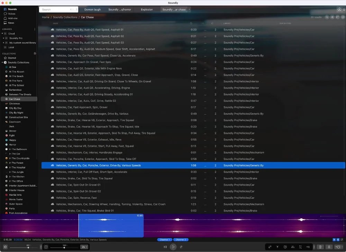Open the user account profile icon
This screenshot has height=252, width=346.
(339, 9)
